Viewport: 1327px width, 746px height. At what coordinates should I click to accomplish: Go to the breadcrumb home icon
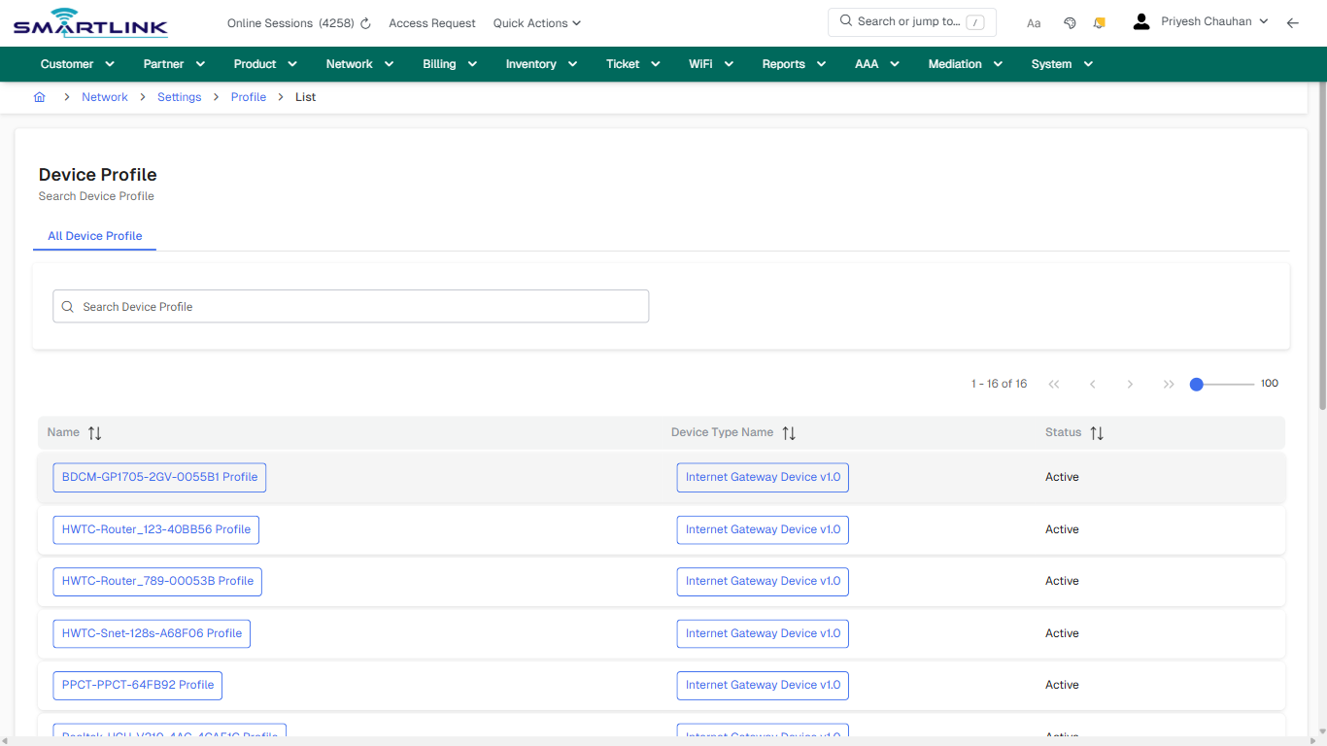click(39, 96)
